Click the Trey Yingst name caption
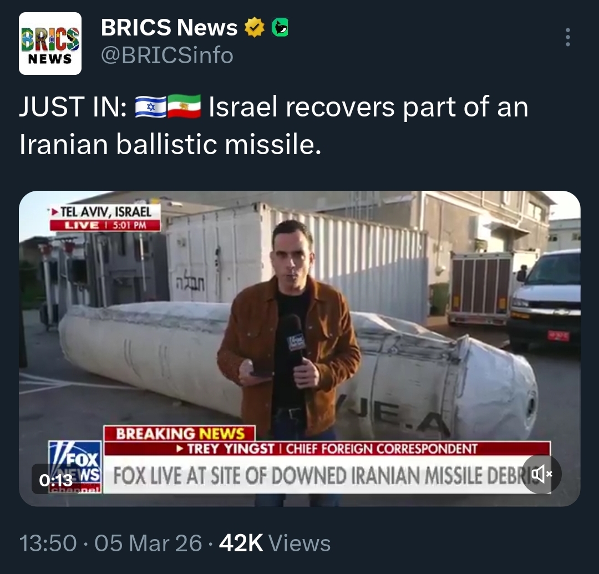599x574 pixels. tap(231, 448)
